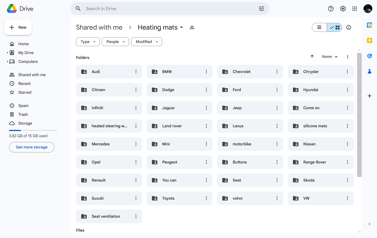View folder details info icon
377x238 pixels.
click(x=349, y=27)
